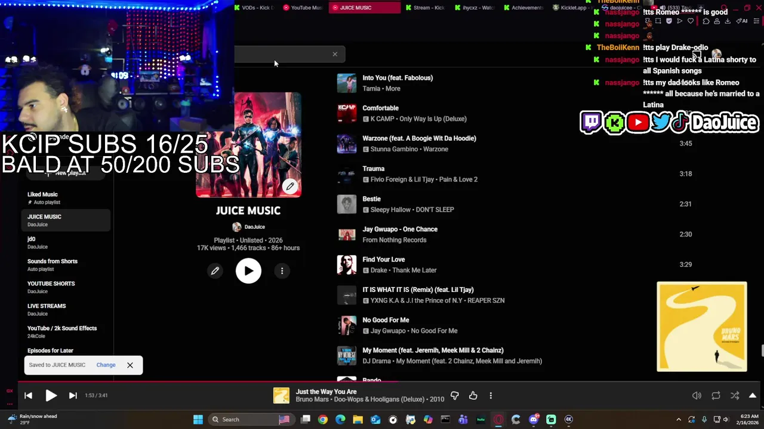Image resolution: width=764 pixels, height=429 pixels.
Task: Open Windows Start menu
Action: 198,419
